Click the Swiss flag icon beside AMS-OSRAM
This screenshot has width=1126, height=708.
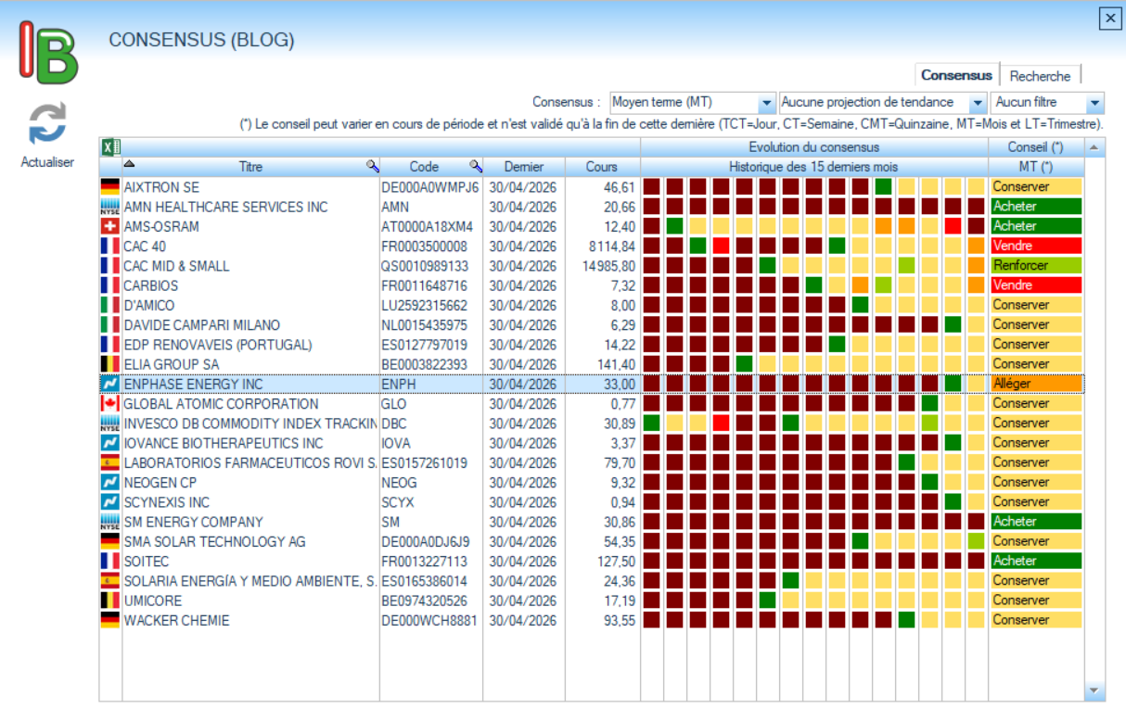tap(110, 226)
